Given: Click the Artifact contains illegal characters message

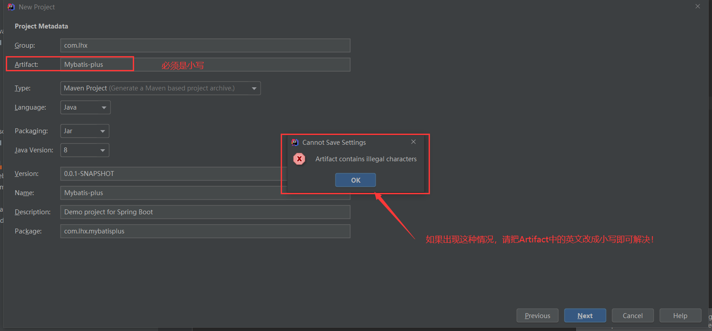Looking at the screenshot, I should pos(366,159).
